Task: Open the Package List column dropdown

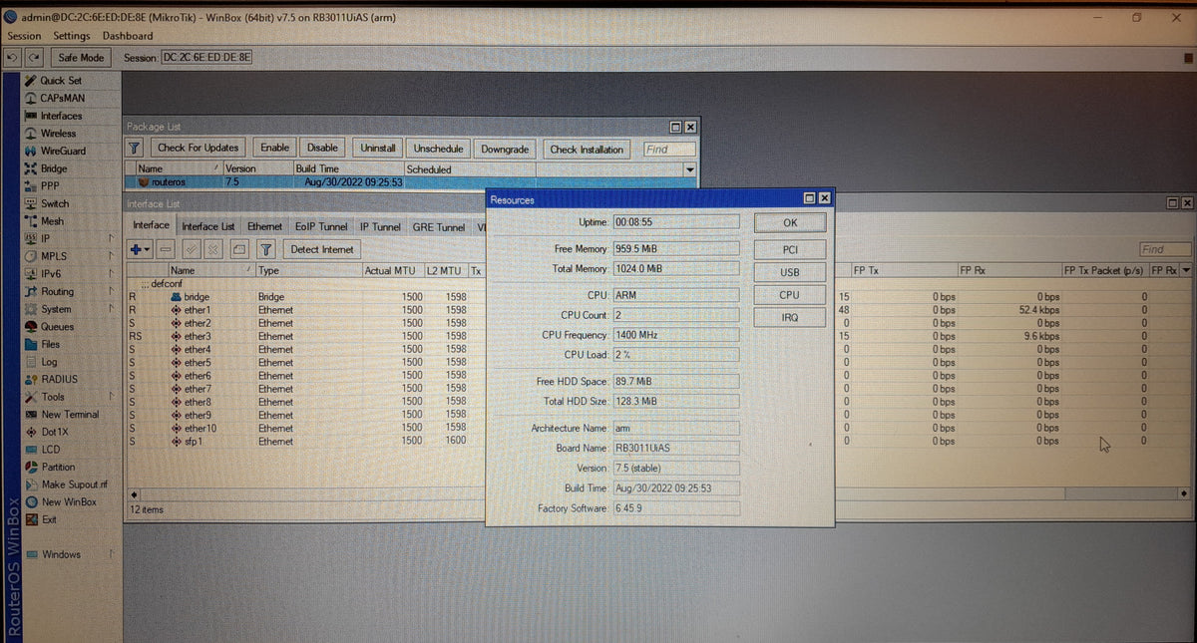Action: pyautogui.click(x=689, y=169)
